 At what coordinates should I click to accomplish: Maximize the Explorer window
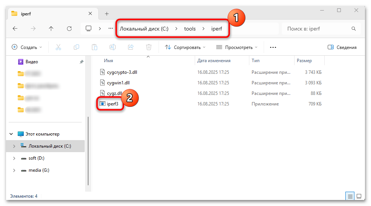point(339,11)
